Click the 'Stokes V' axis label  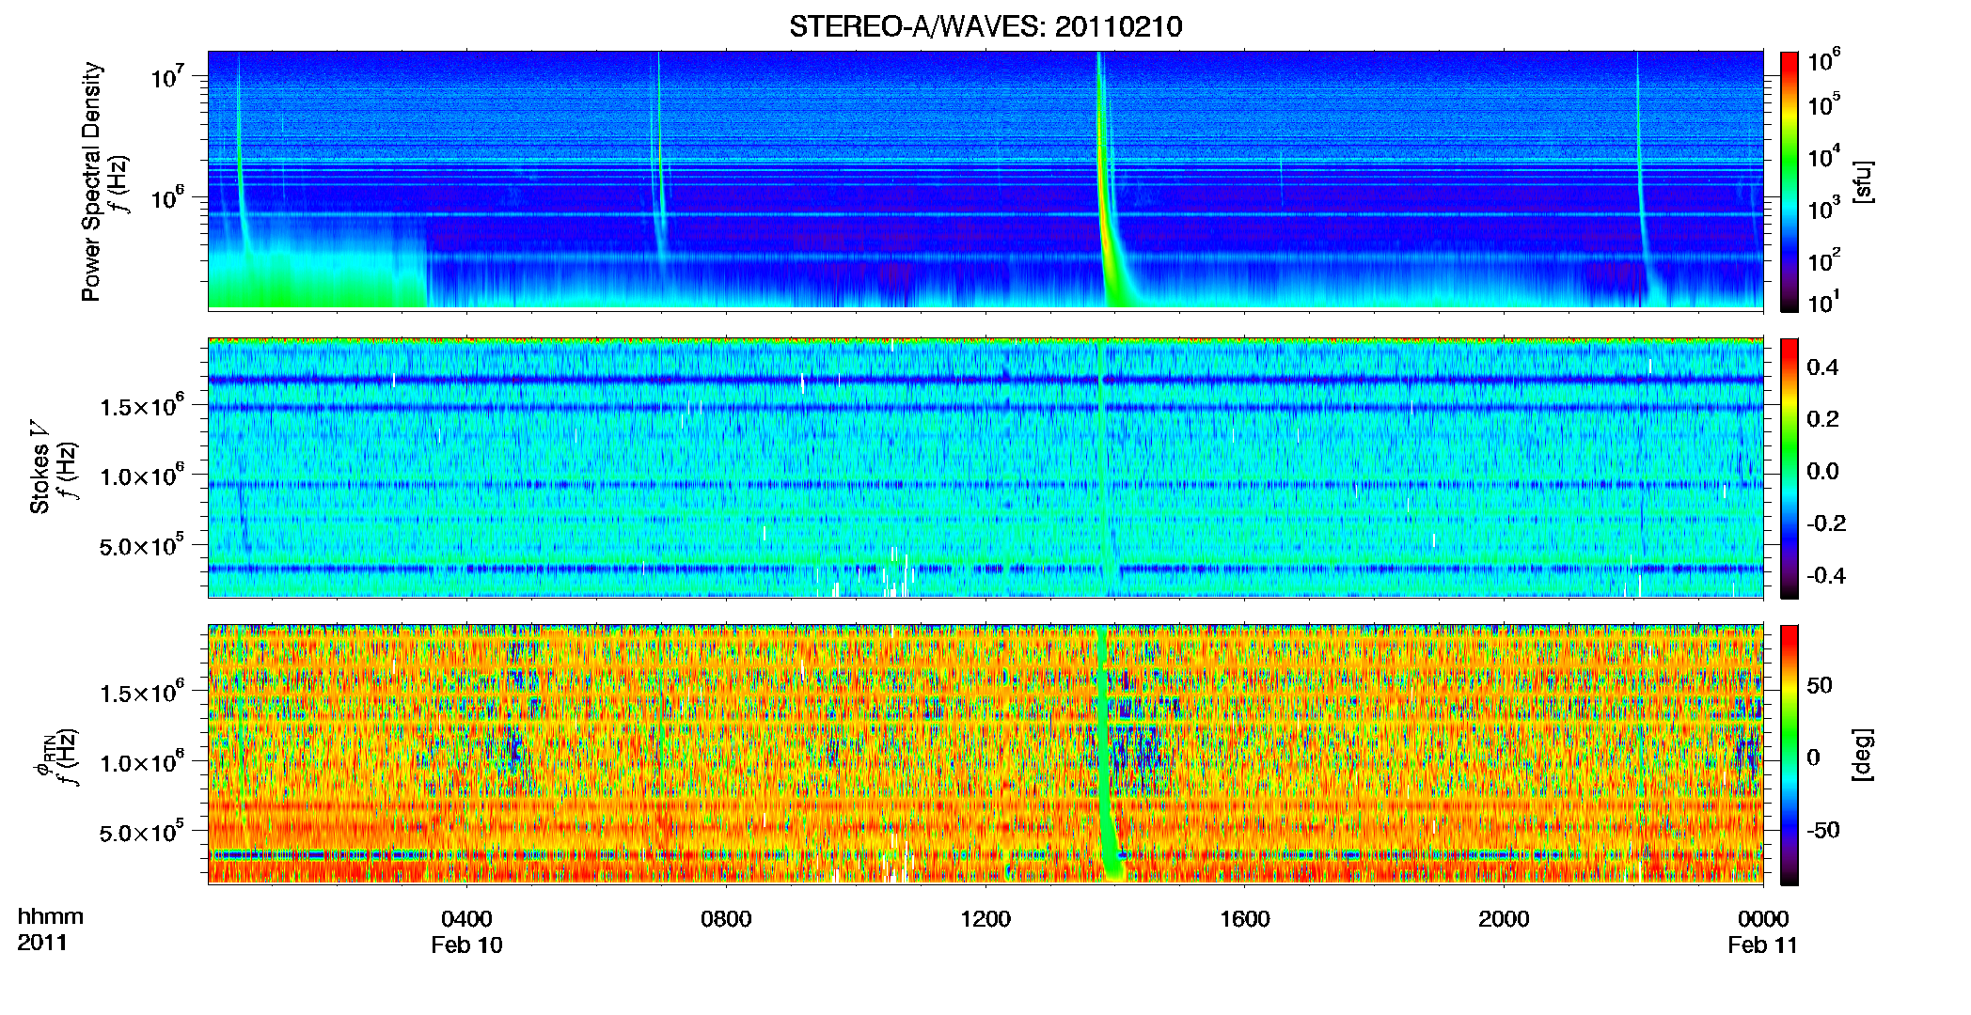coord(39,467)
